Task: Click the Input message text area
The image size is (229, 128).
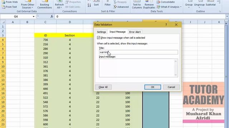Action: (137, 68)
